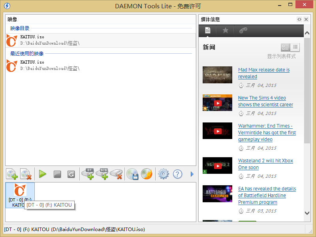Image resolution: width=316 pixels, height=237 pixels.
Task: Create a disc image icon
Action: click(x=132, y=174)
